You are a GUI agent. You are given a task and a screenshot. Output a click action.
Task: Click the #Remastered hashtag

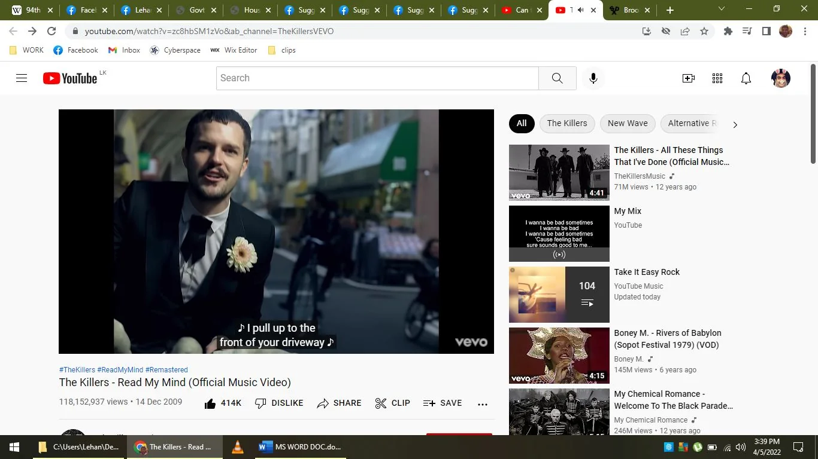coord(166,370)
